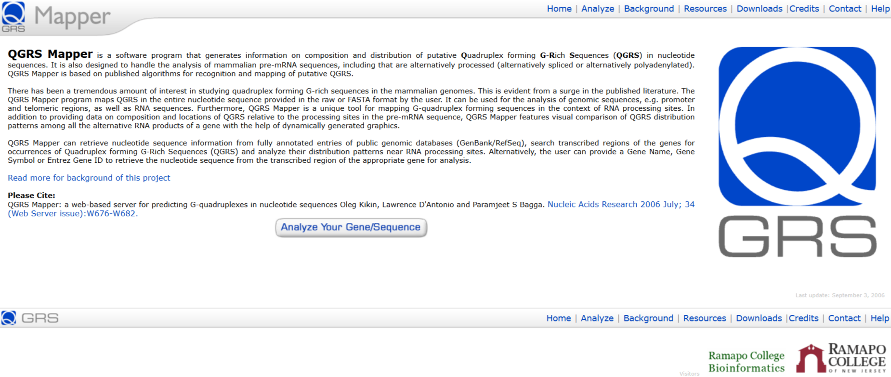Viewport: 891px width, 377px height.
Task: Go to Downloads in the footer navigation
Action: coord(759,318)
